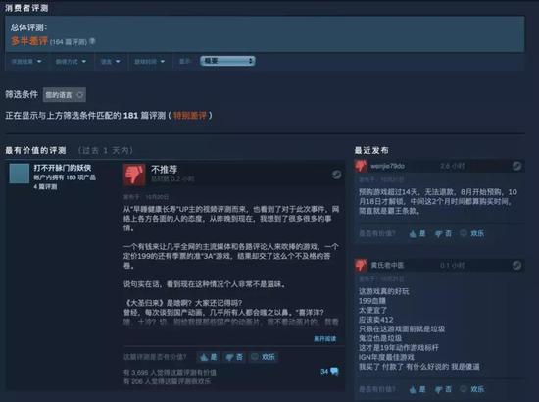539x402 pixels.
Task: Vote 否 on wenjie79do's review
Action: tap(443, 233)
